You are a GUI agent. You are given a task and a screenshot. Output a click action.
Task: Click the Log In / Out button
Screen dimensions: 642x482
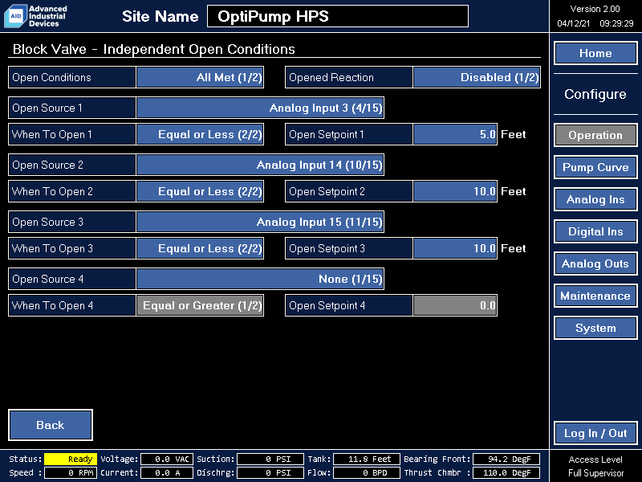tap(595, 433)
